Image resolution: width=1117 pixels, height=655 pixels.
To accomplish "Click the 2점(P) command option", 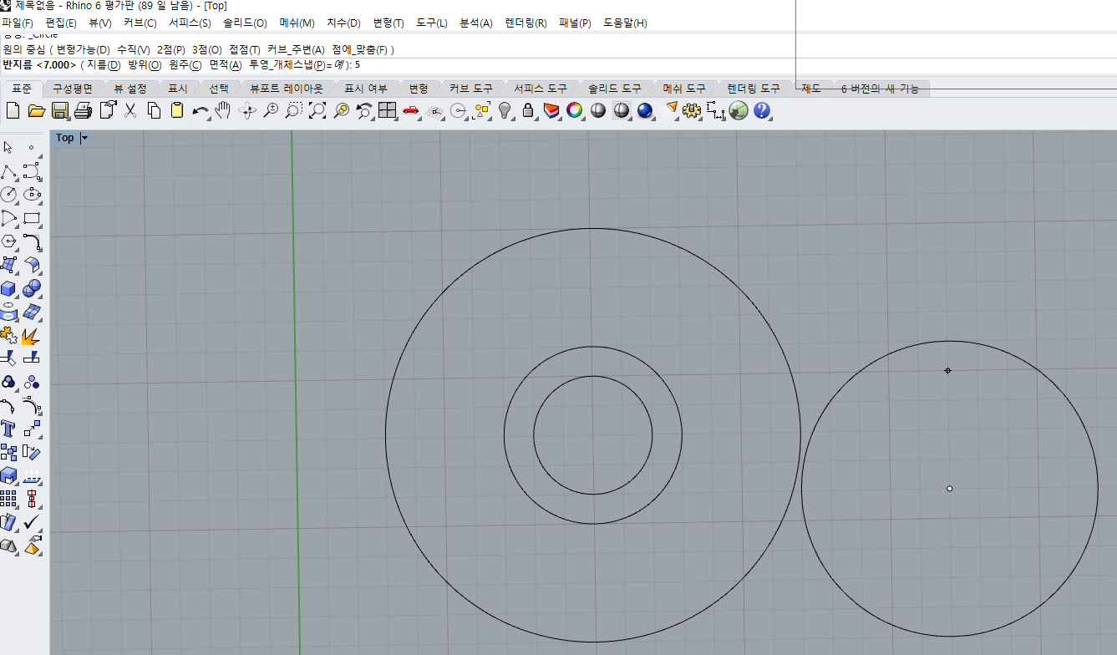I will click(x=171, y=50).
